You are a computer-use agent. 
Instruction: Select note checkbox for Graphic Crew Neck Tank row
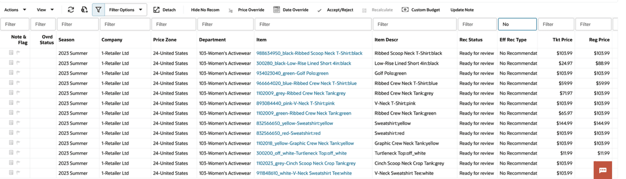[11, 143]
